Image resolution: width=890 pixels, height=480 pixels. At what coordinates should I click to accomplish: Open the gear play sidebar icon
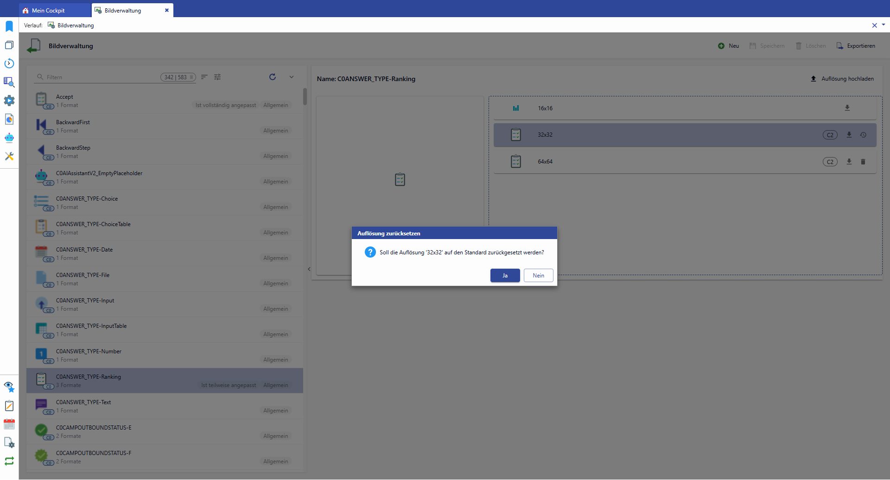pyautogui.click(x=9, y=101)
